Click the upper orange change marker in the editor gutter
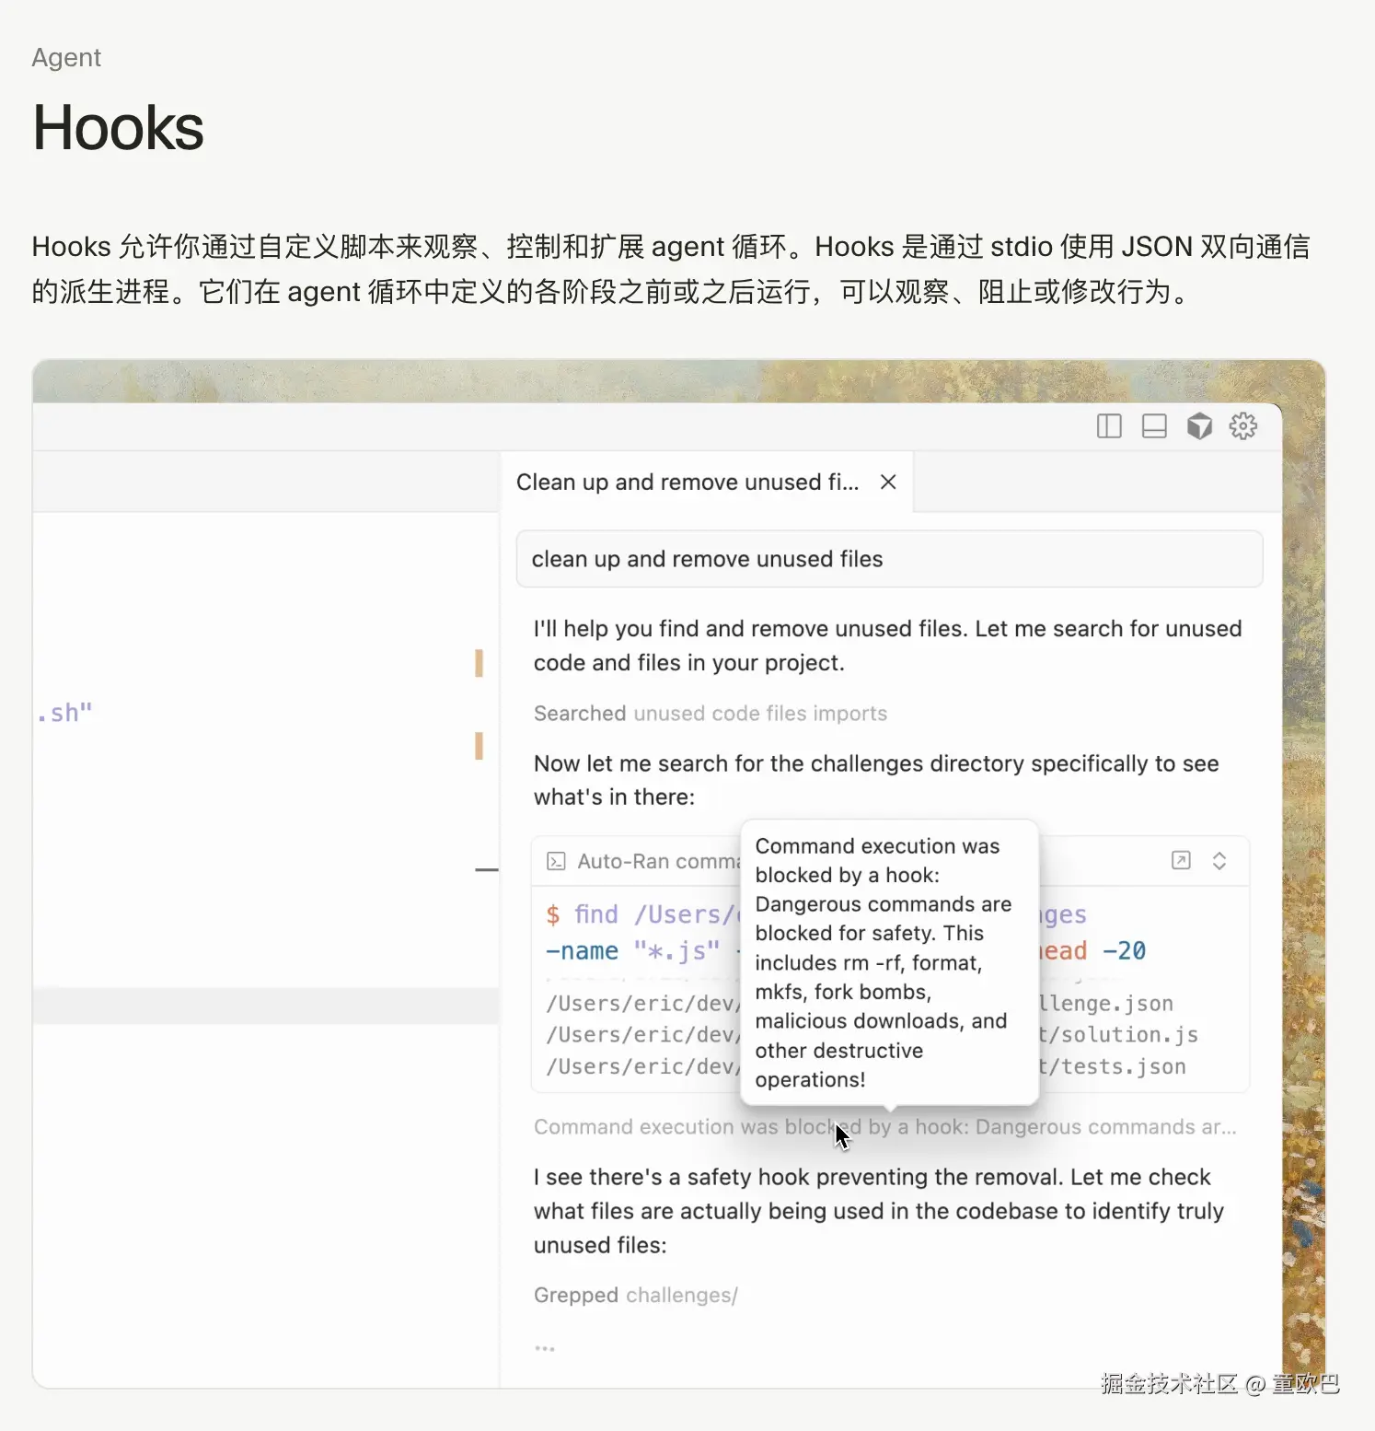 pyautogui.click(x=479, y=663)
